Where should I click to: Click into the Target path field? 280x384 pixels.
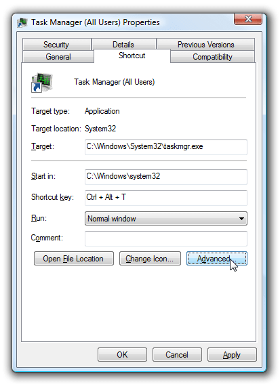(166, 147)
